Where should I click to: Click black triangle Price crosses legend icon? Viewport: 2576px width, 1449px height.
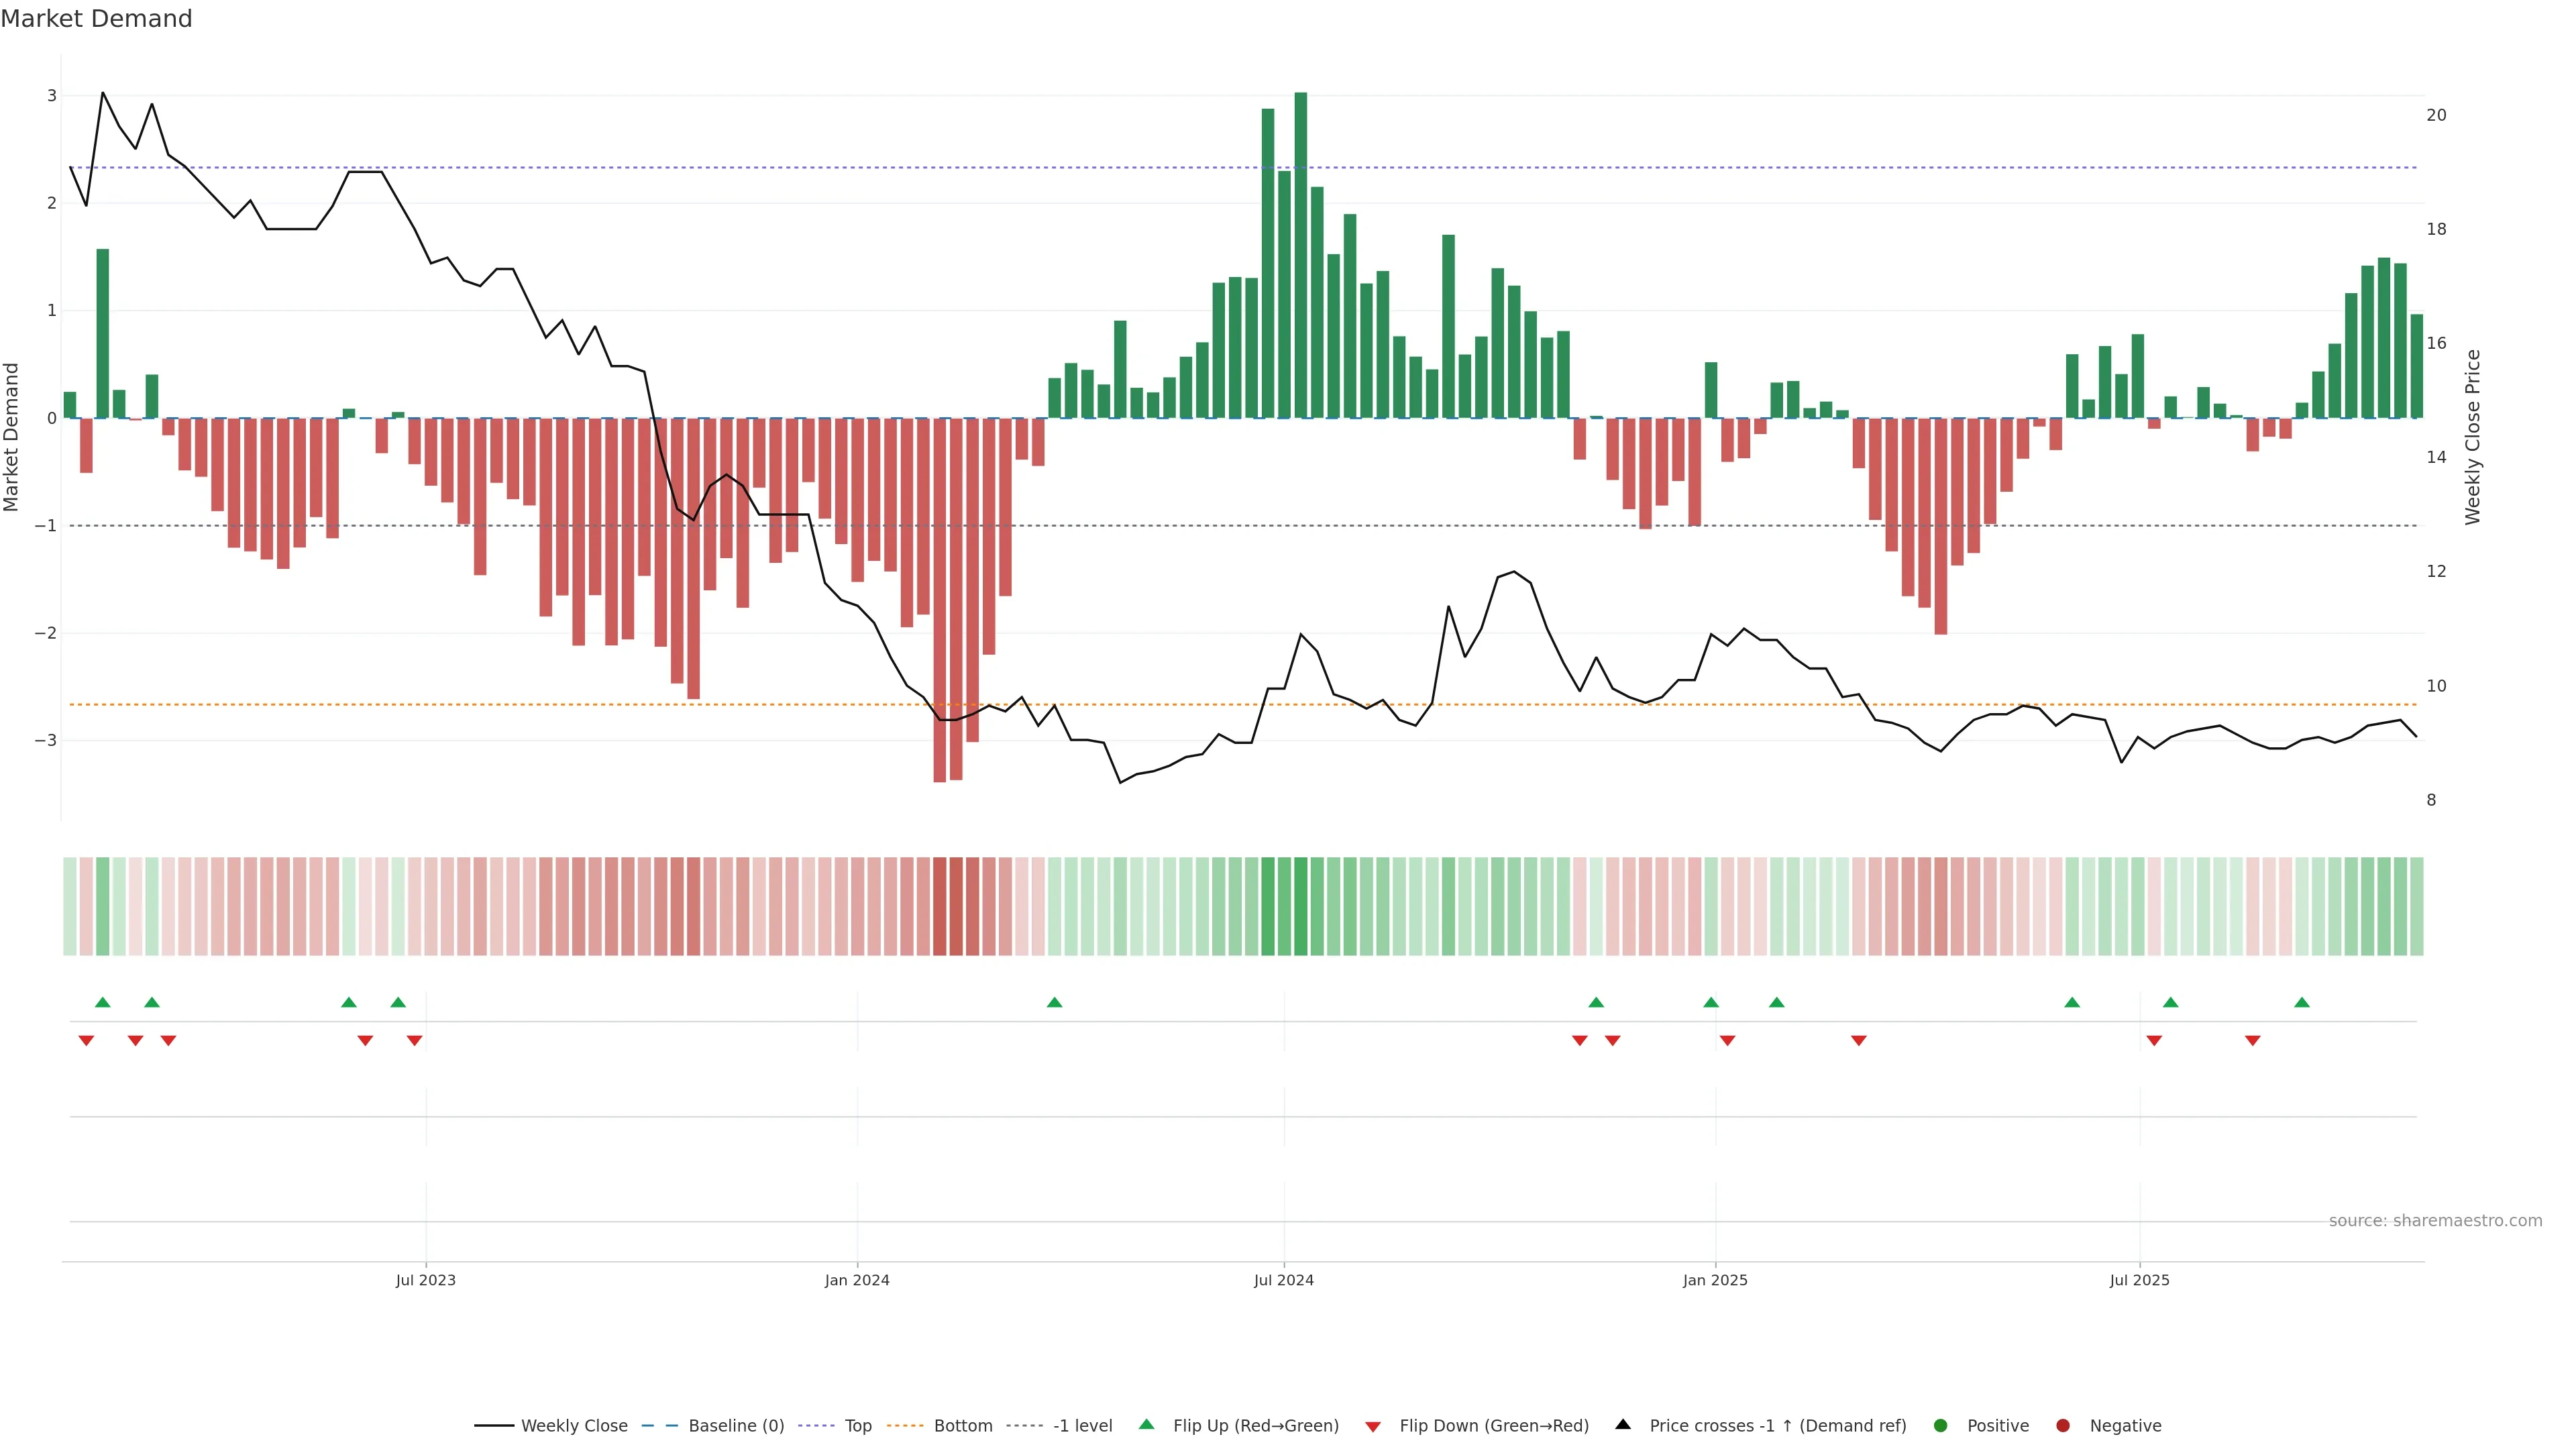[x=1623, y=1425]
